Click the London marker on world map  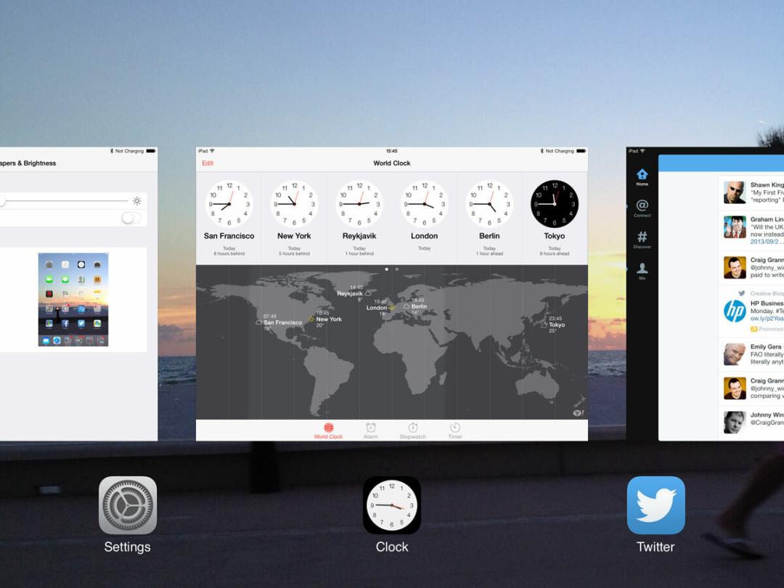pyautogui.click(x=378, y=308)
